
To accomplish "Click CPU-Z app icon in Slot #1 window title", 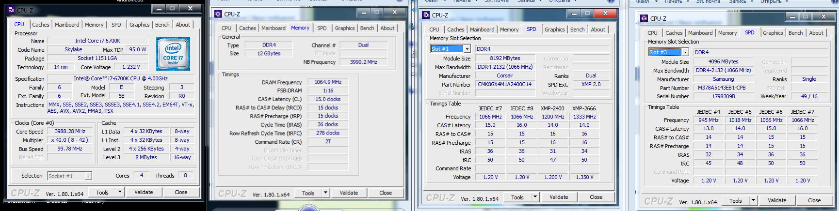I will (426, 15).
